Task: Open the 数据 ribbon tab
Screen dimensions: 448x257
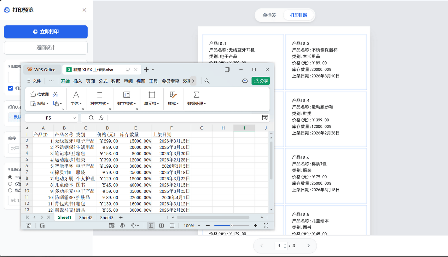Action: pyautogui.click(x=116, y=81)
